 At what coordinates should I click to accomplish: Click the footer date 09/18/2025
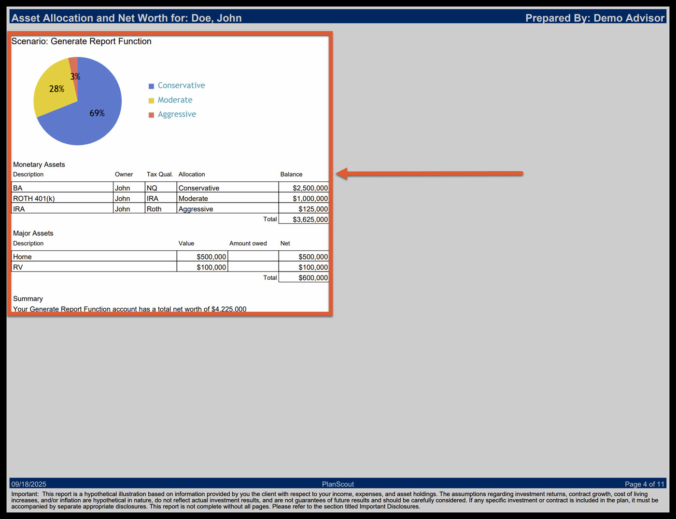(x=29, y=484)
